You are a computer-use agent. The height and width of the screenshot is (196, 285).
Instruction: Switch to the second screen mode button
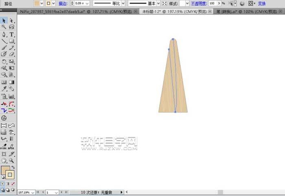(8, 190)
